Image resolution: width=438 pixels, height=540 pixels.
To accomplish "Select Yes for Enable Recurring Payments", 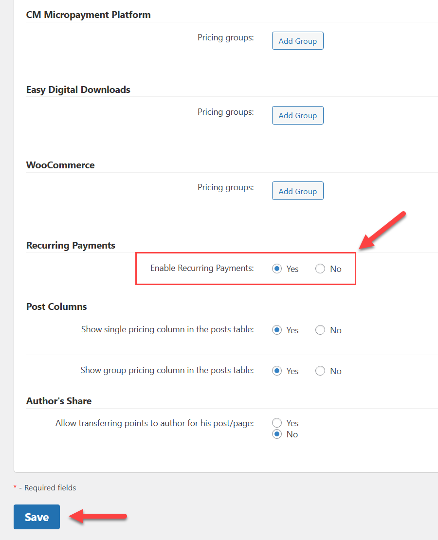I will pyautogui.click(x=277, y=269).
